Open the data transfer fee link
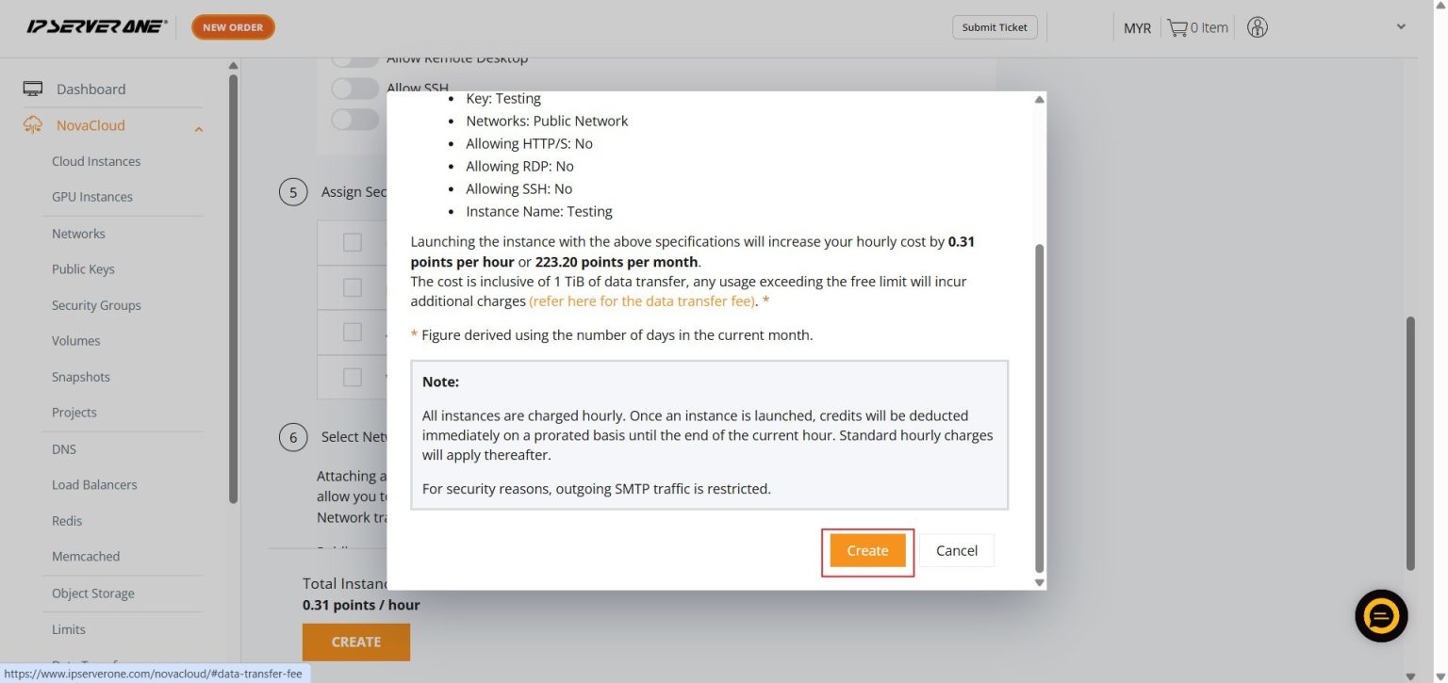The image size is (1448, 683). point(641,301)
